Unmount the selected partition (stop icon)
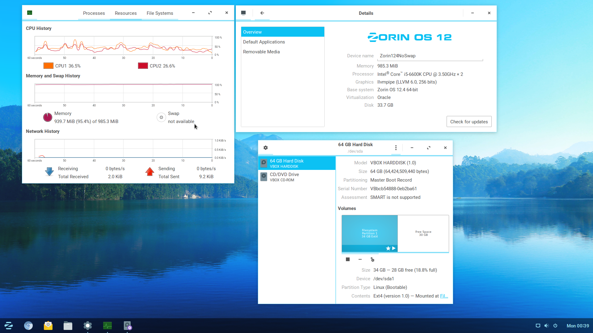Viewport: 593px width, 333px height. 348,259
